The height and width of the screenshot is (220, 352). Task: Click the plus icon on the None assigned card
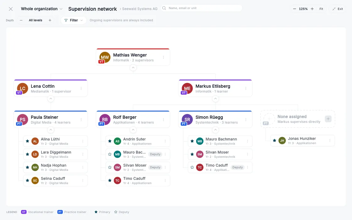(x=328, y=119)
